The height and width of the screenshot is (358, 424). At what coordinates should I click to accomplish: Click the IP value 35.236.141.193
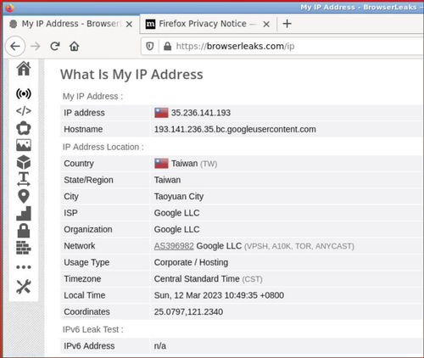click(x=201, y=113)
